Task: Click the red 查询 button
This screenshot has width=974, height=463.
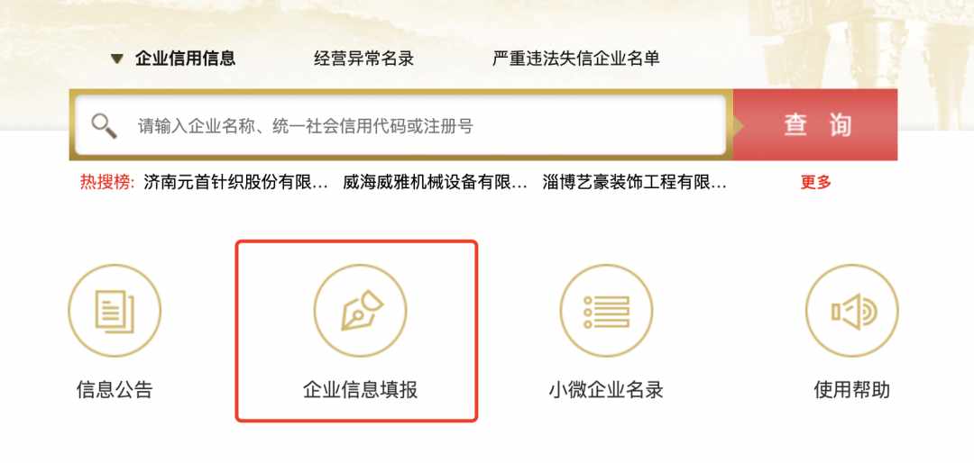Action: click(x=815, y=124)
